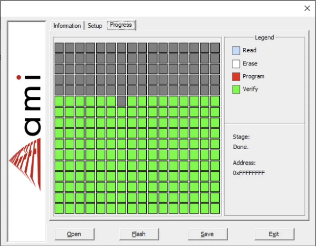Image resolution: width=316 pixels, height=247 pixels.
Task: Click the 0xFFFFFFFF address value
Action: click(x=248, y=173)
